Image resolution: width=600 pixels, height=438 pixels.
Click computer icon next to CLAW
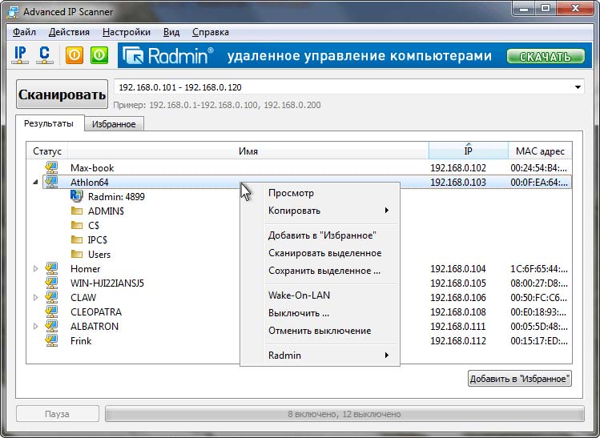[51, 297]
